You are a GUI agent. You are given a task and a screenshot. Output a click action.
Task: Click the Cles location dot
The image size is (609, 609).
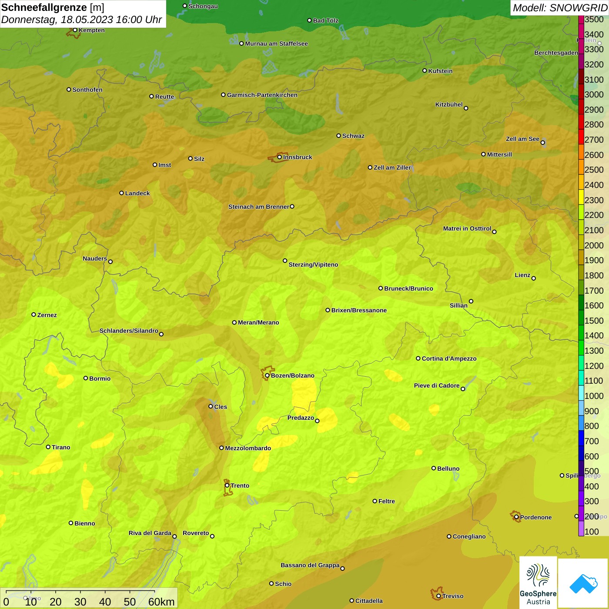click(x=211, y=406)
